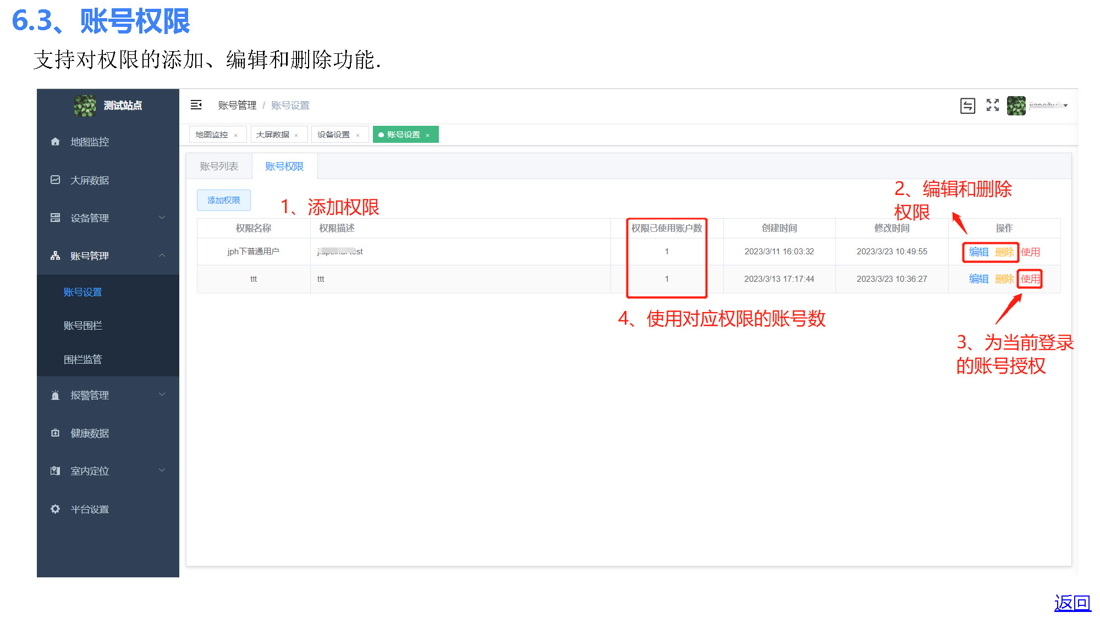Screen dimensions: 1100x618
Task: Select 围栏监管 submenu item
Action: [82, 360]
